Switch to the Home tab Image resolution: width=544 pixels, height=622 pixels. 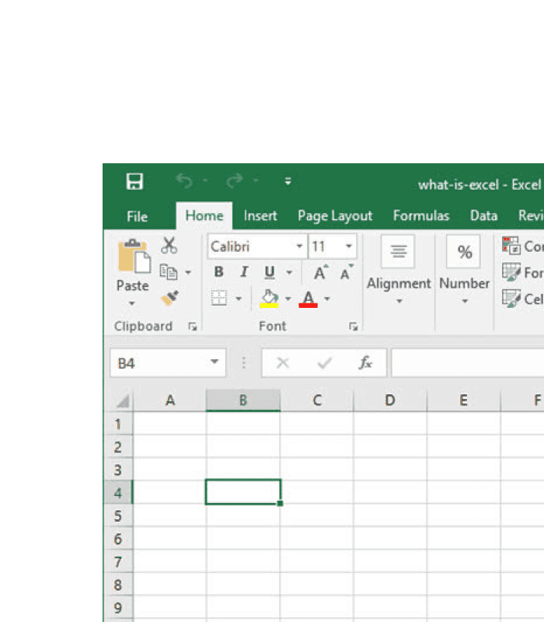pos(204,216)
